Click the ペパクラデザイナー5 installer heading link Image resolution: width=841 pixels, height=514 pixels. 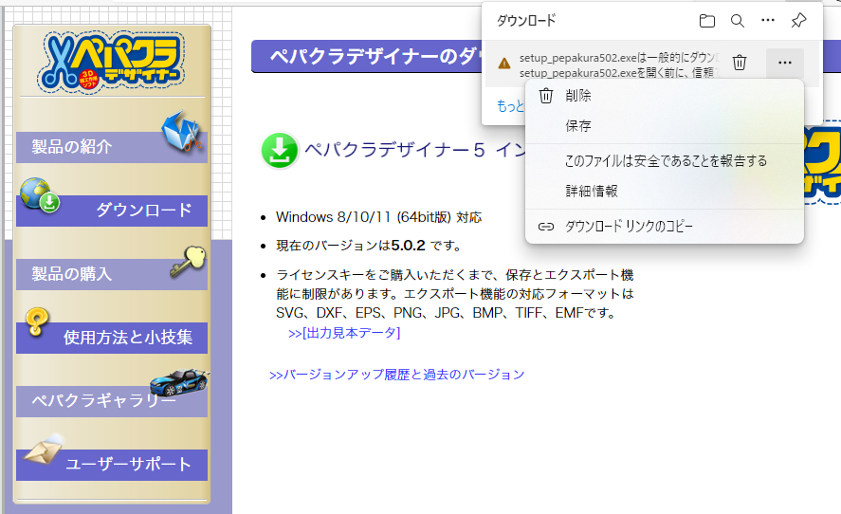pyautogui.click(x=414, y=150)
